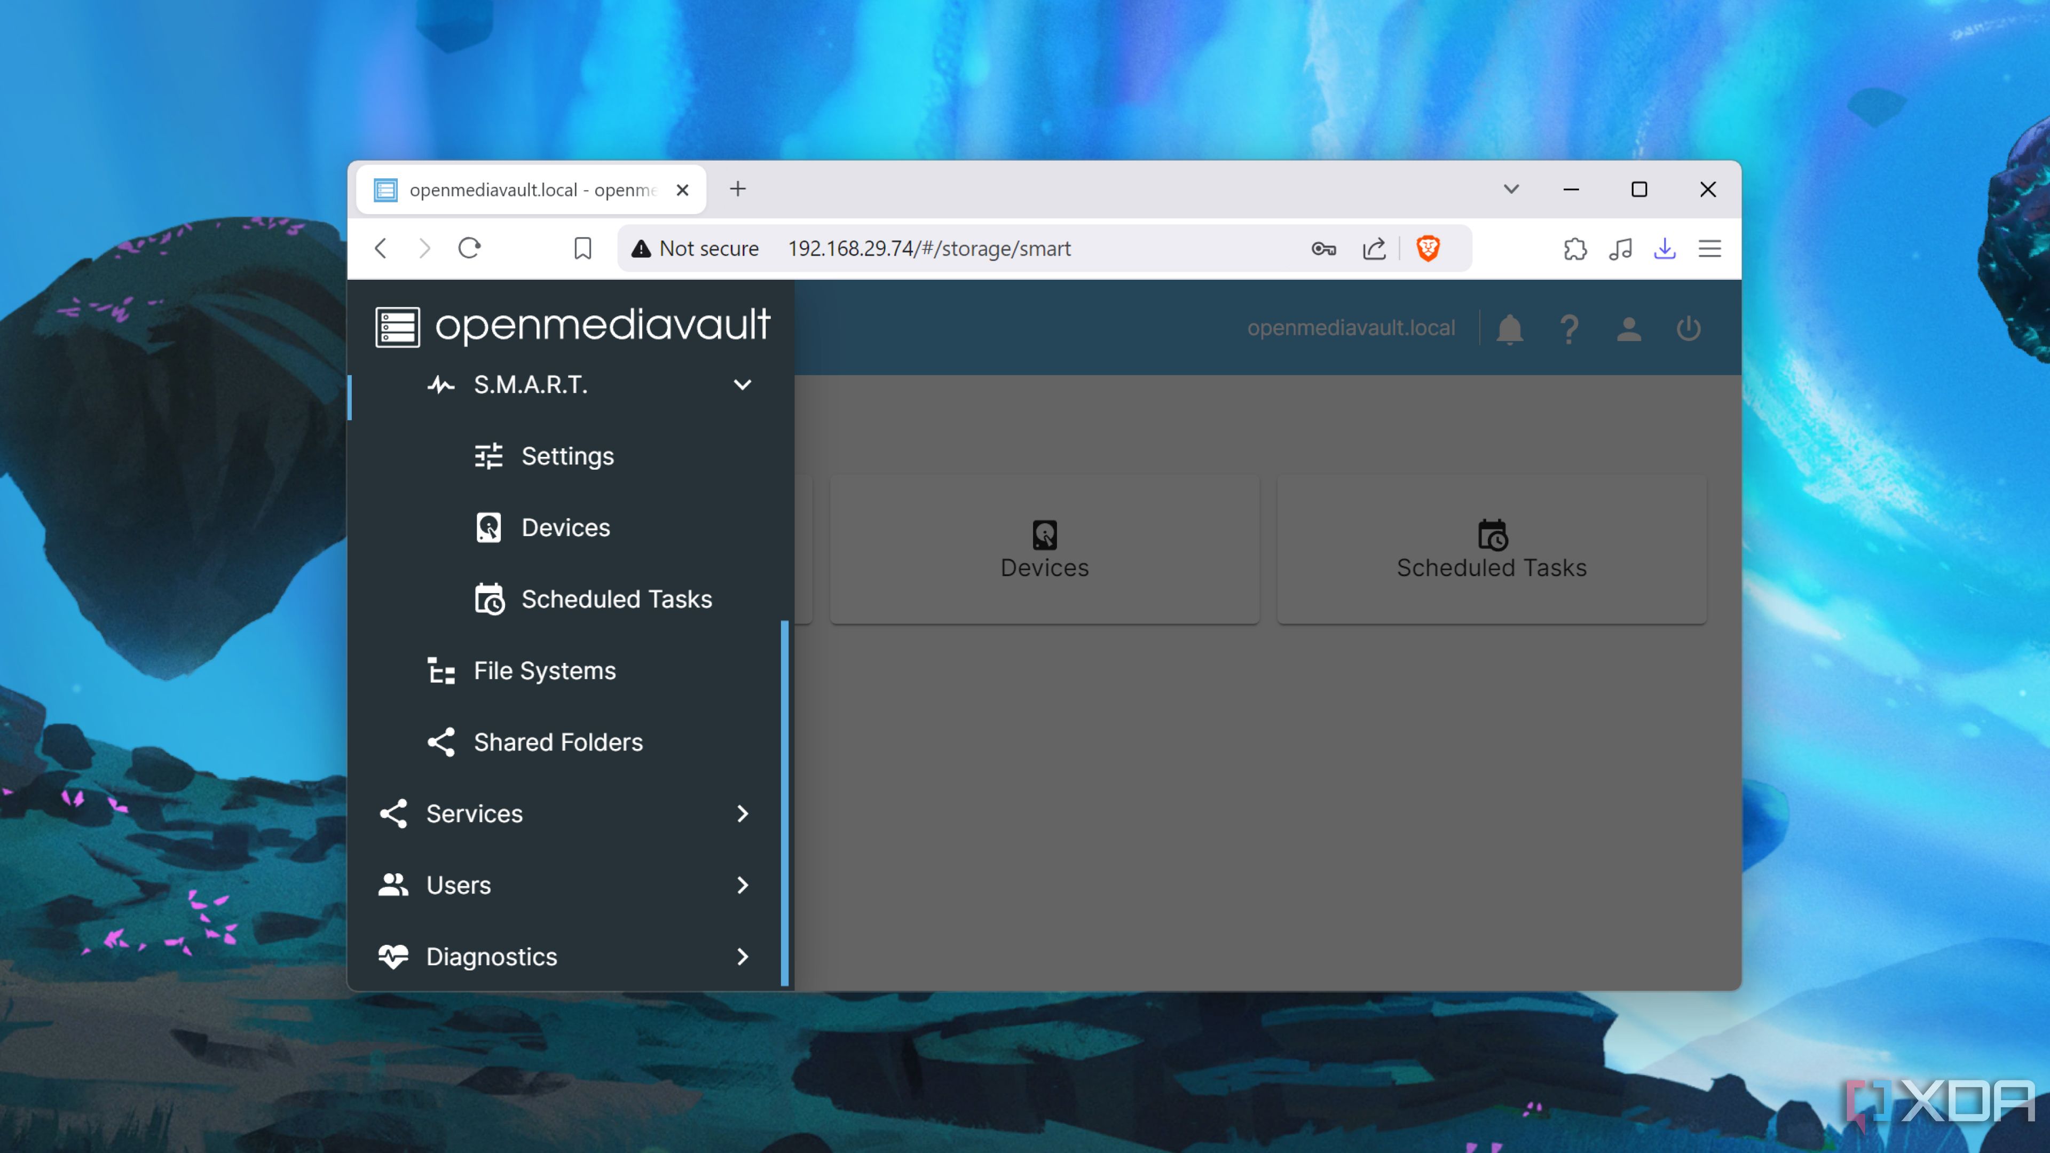Open the tab search dropdown arrow
Image resolution: width=2050 pixels, height=1153 pixels.
(1511, 189)
